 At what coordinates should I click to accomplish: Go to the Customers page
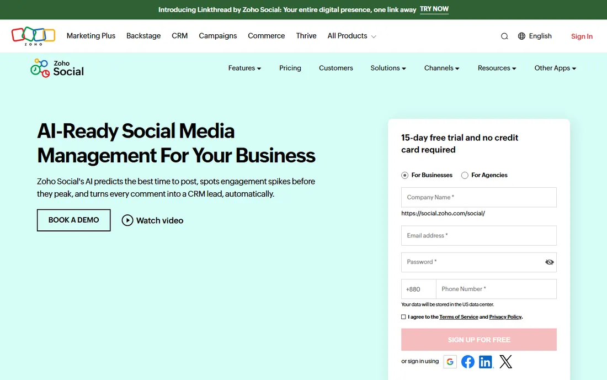[336, 68]
